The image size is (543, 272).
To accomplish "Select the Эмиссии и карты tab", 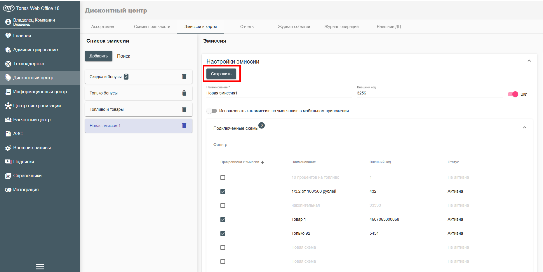I will click(x=201, y=27).
